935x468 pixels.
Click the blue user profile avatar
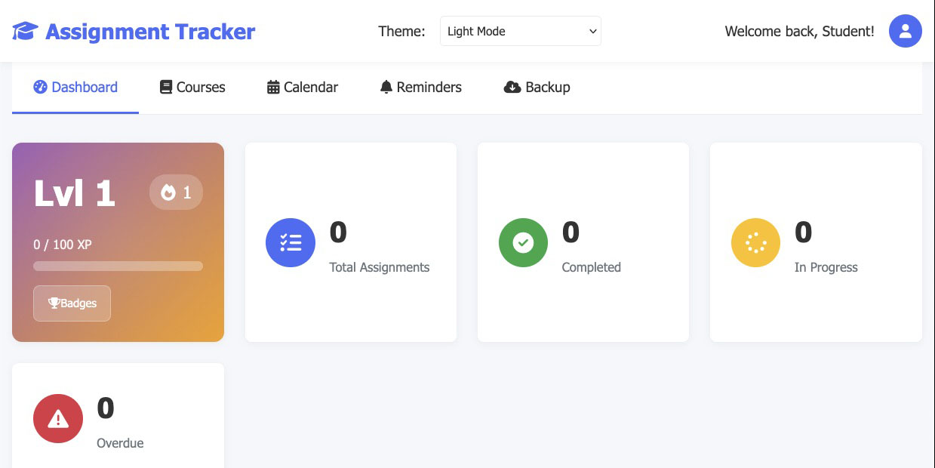[906, 31]
